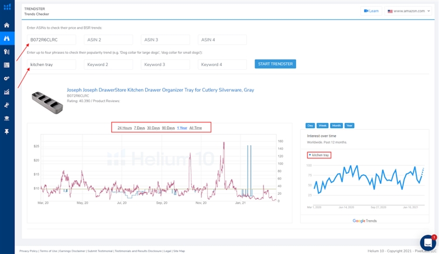The height and width of the screenshot is (254, 439).
Task: Click the ASIN 2 input field
Action: pyautogui.click(x=108, y=40)
